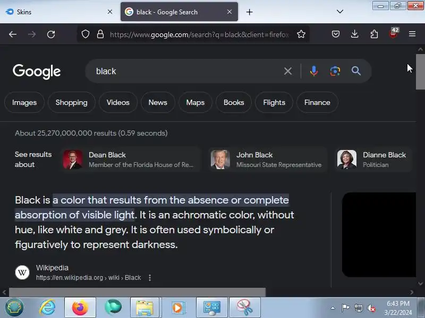The height and width of the screenshot is (318, 425).
Task: Click the highlighted featured snippet text
Action: click(152, 207)
